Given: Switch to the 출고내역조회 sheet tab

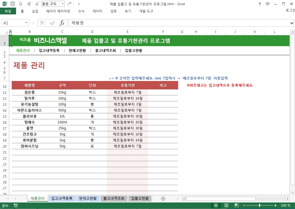Looking at the screenshot, I should click(114, 199).
